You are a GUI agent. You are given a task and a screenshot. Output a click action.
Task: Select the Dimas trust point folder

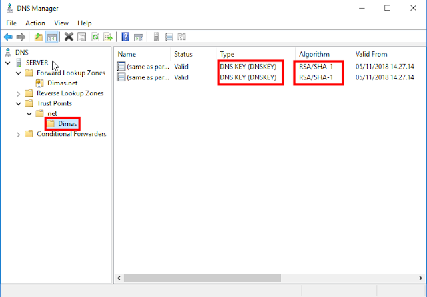(x=67, y=124)
